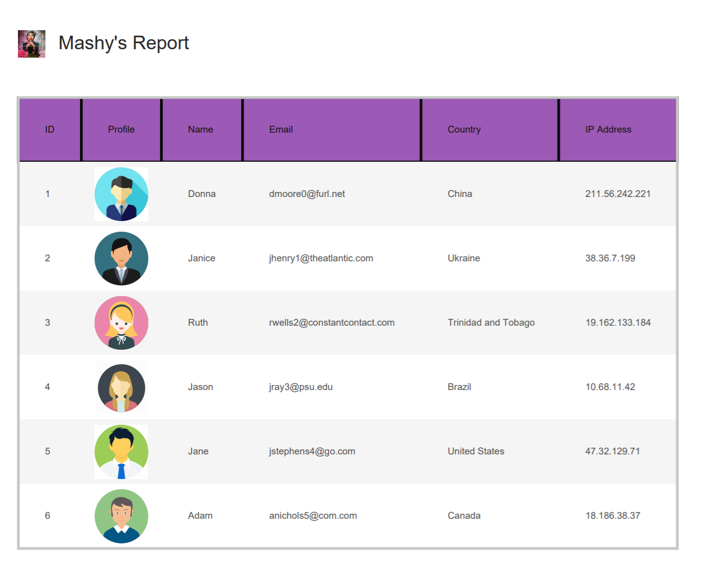Click email jhenry1@theatlantic.com

(321, 259)
